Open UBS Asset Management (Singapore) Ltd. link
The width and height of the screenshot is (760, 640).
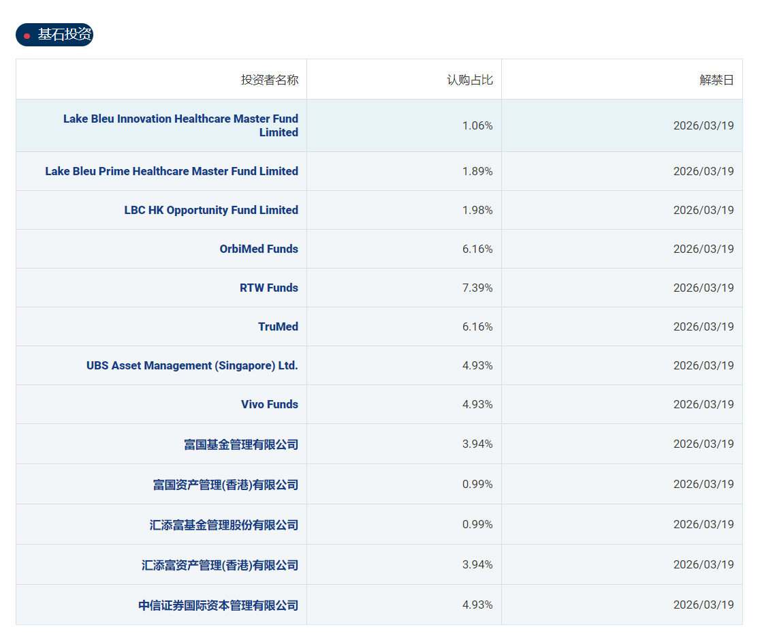tap(192, 365)
